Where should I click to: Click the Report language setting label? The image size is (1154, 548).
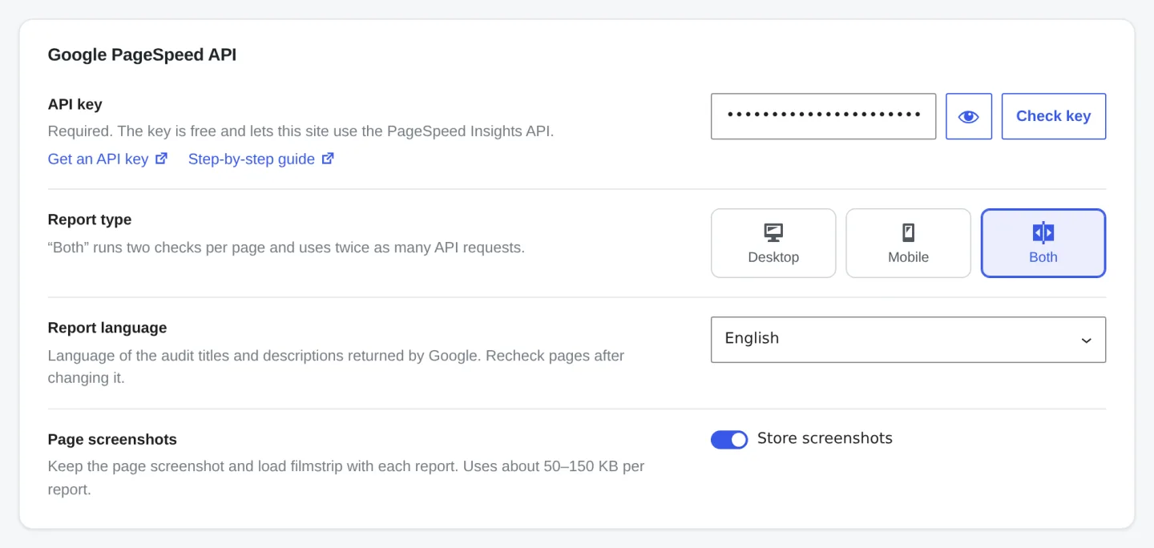point(107,328)
